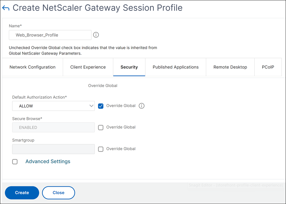Select the Security tab
Screen dimensions: 286x204
tap(129, 67)
